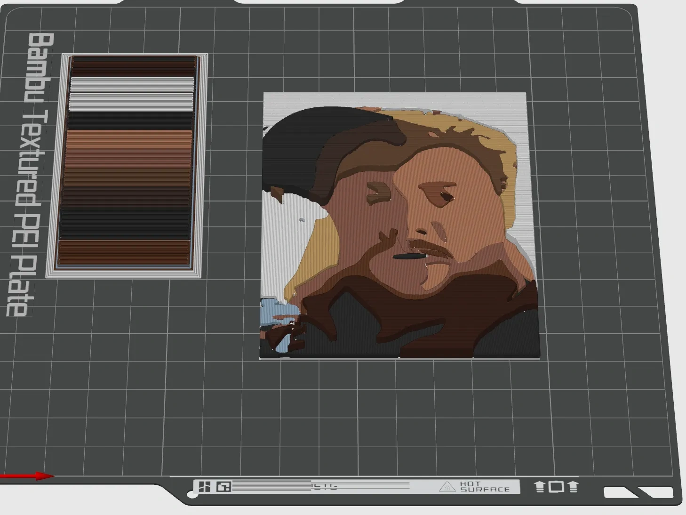Viewport: 686px width, 515px height.
Task: Click the small circle hole at label strip corner
Action: coord(192,494)
